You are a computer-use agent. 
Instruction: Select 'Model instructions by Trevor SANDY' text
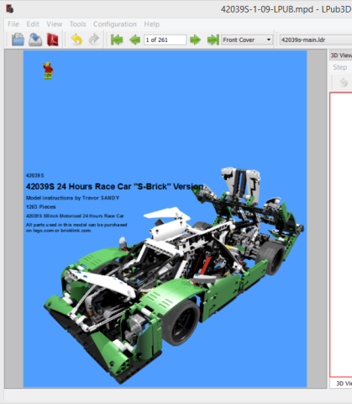[72, 198]
